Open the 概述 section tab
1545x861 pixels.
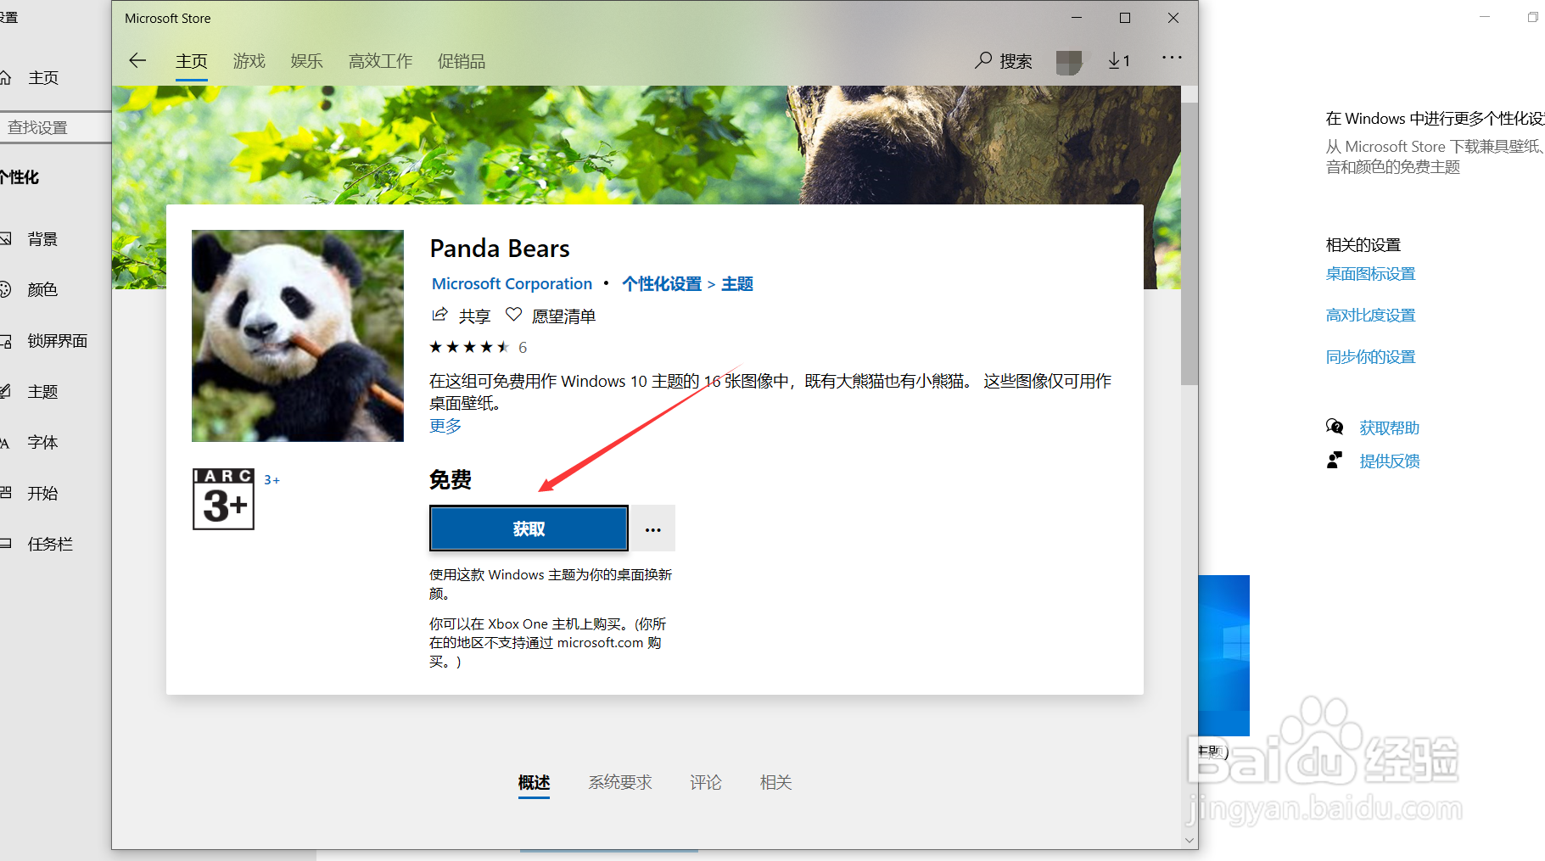[535, 782]
